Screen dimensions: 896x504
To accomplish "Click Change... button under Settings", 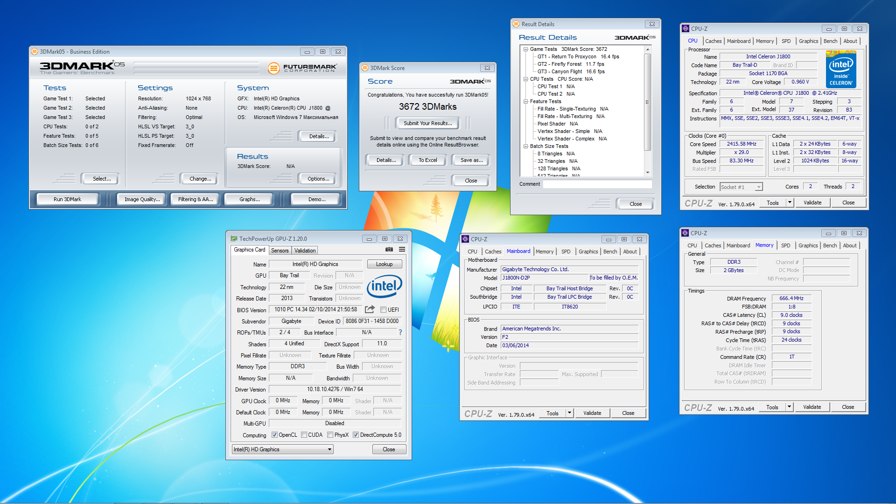I will pyautogui.click(x=200, y=179).
